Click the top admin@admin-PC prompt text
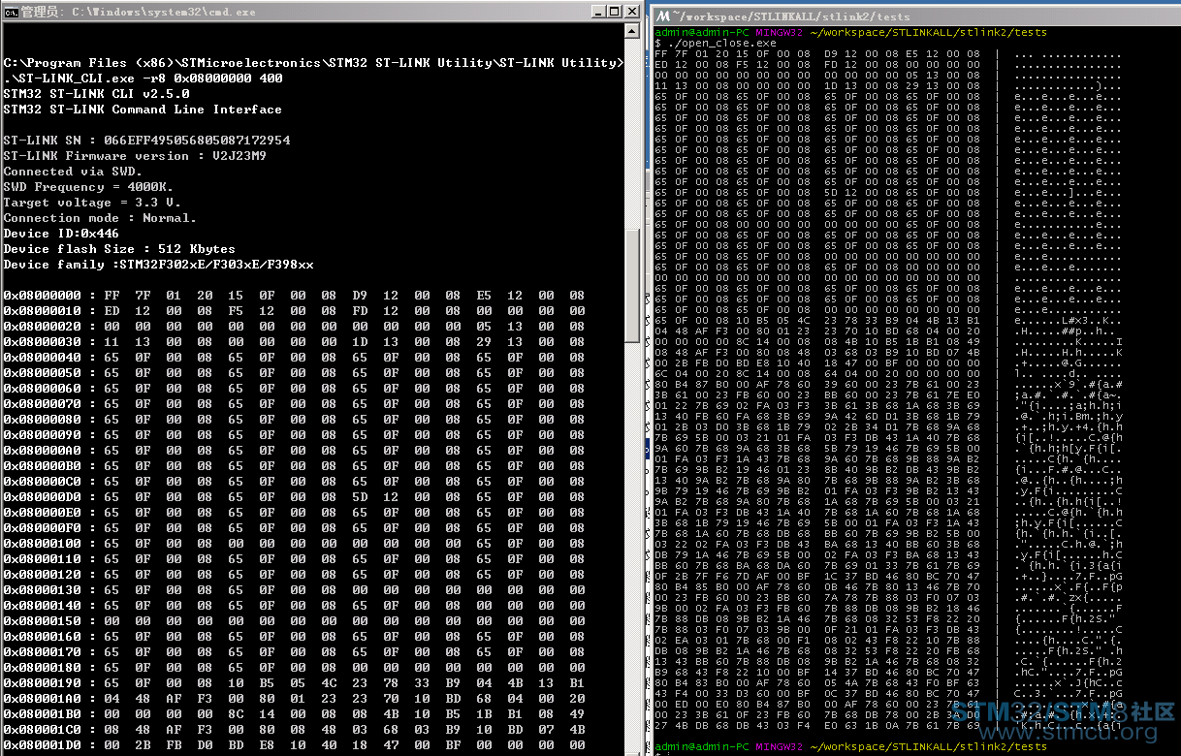This screenshot has width=1181, height=756. 702,33
